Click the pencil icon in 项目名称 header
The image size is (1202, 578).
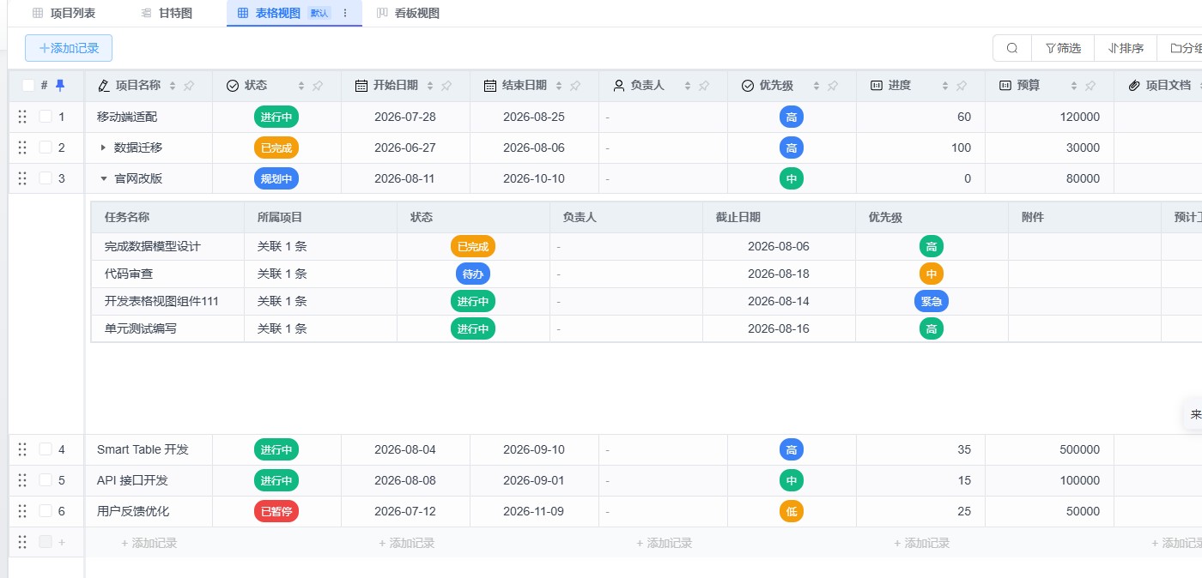104,86
